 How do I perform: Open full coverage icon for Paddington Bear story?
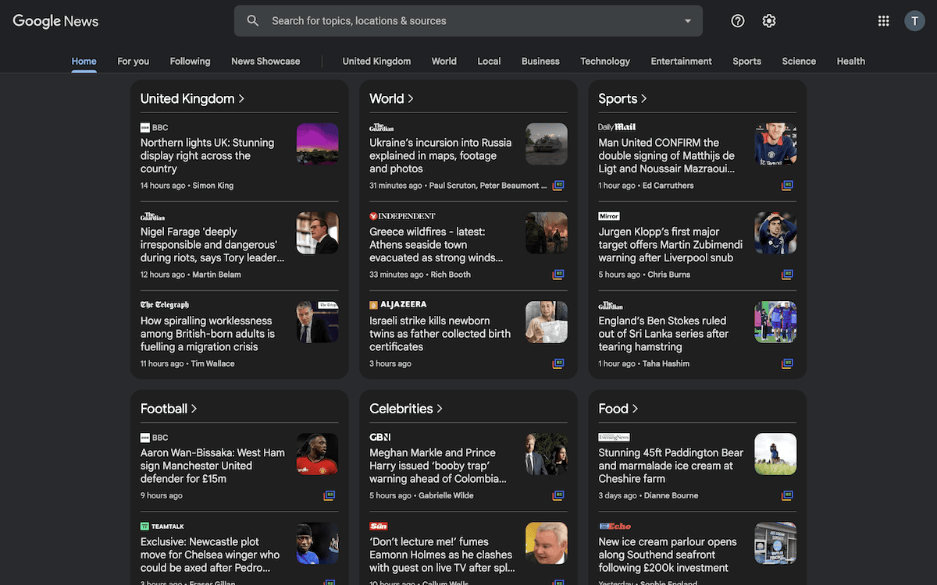click(x=787, y=495)
